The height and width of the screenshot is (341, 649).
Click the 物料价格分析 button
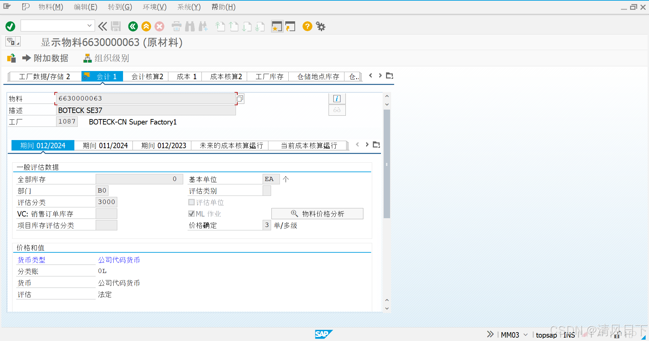tap(317, 213)
